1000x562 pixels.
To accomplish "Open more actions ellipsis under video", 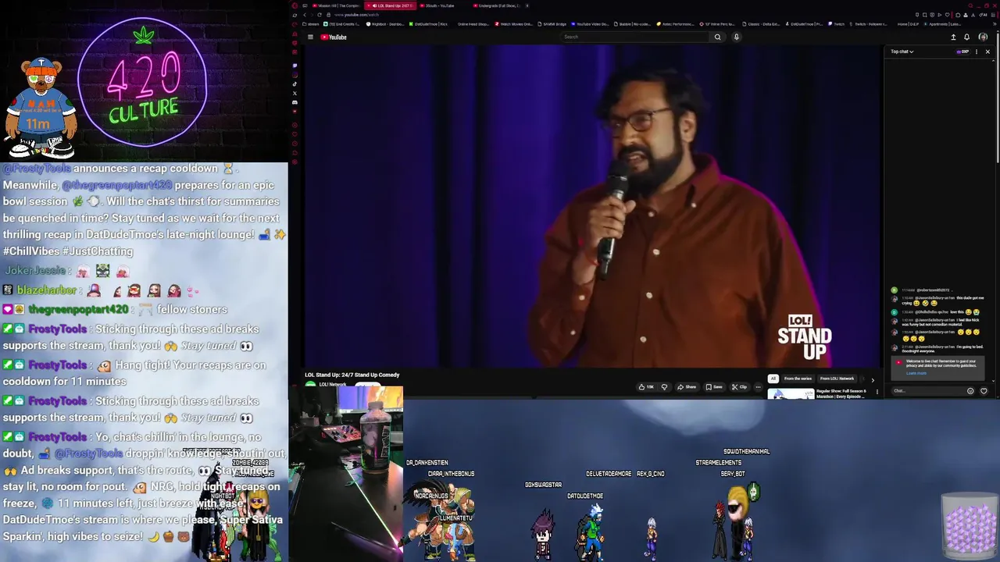I will pos(758,387).
